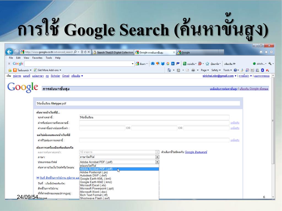Click the scrollbar down arrow

273,197
